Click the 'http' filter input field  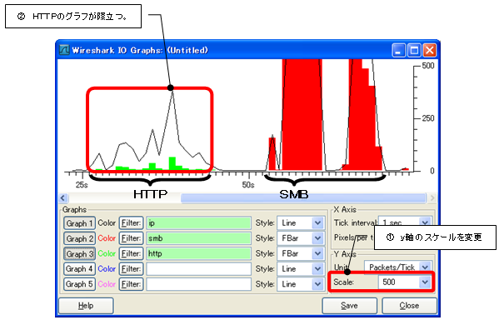[198, 254]
